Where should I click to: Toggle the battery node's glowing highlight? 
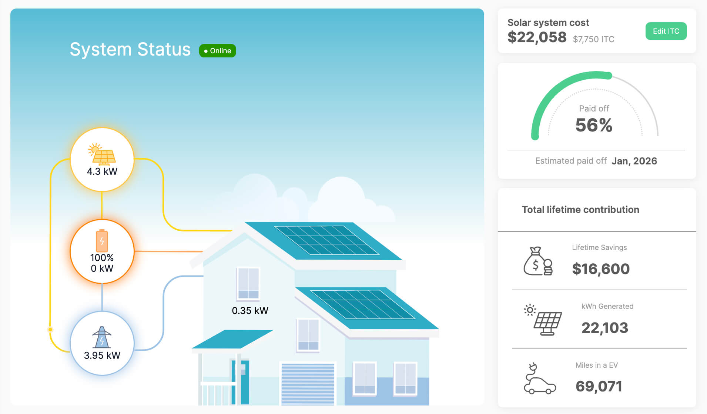coord(102,251)
